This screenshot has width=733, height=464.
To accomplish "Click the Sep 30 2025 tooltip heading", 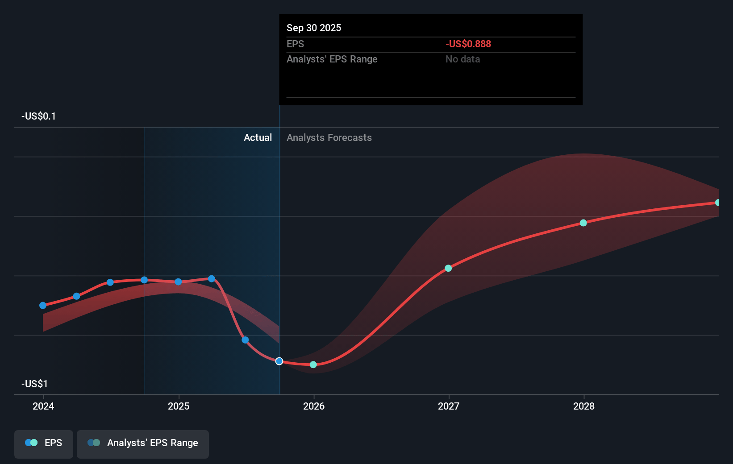I will coord(314,28).
